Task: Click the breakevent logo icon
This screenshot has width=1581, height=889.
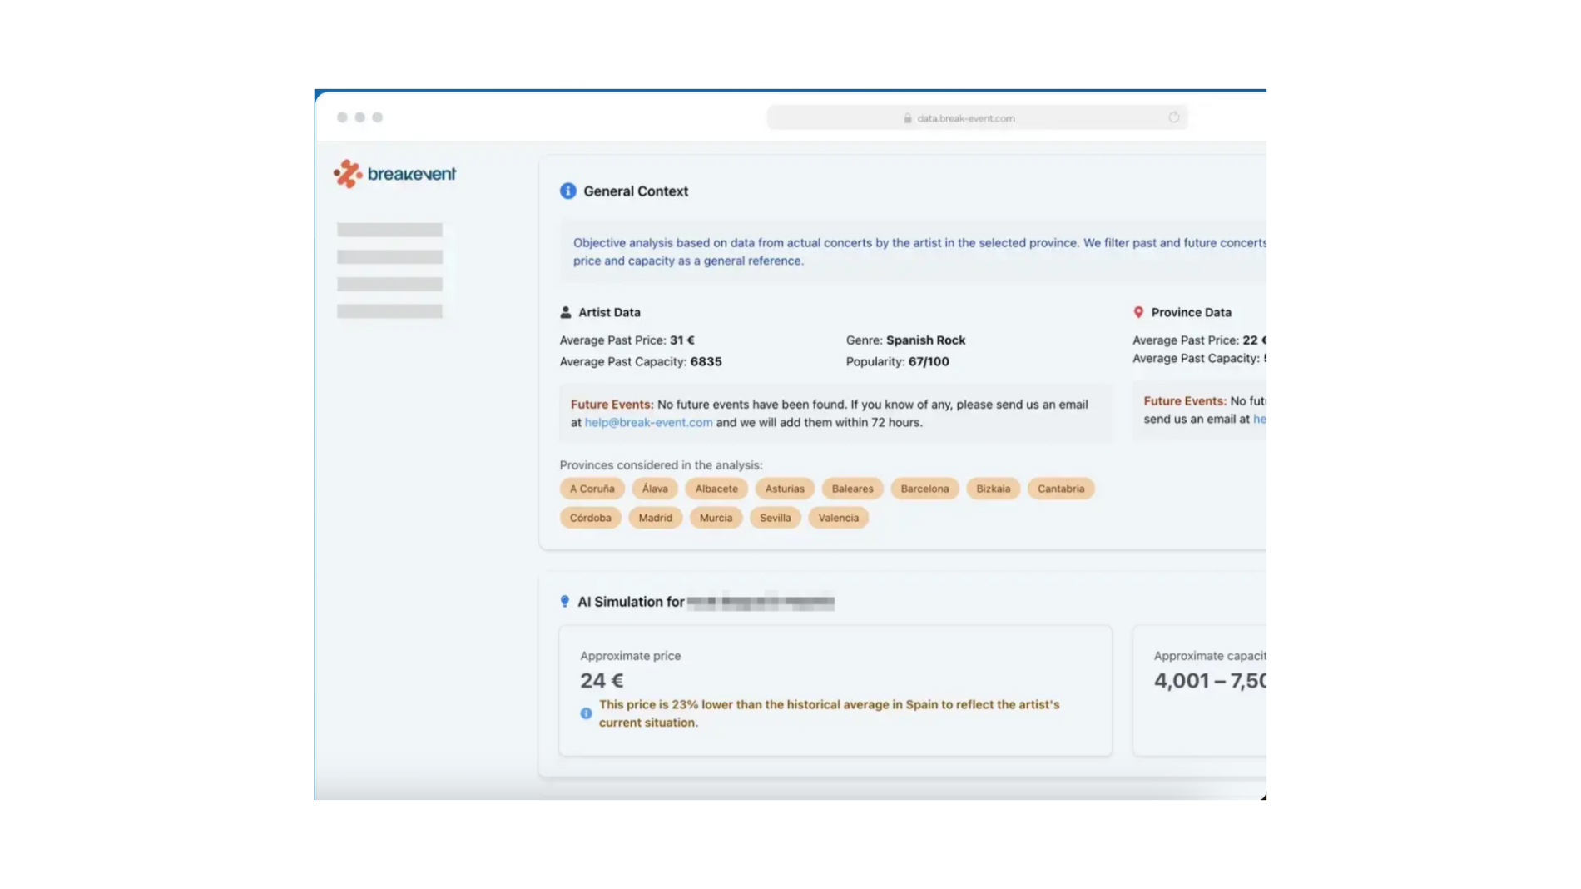Action: tap(348, 174)
